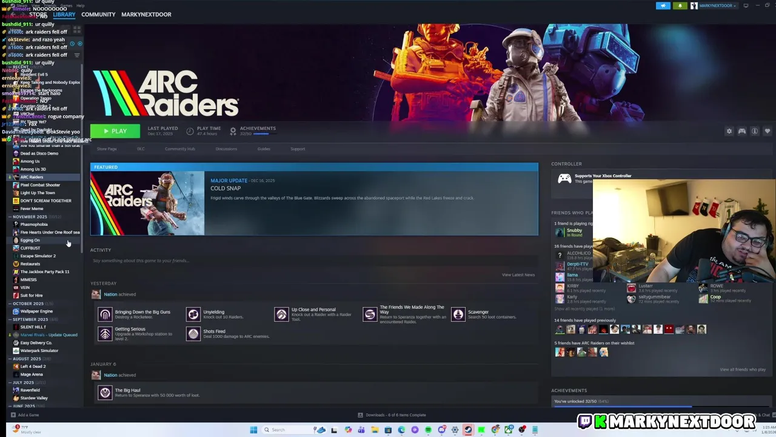Open the announcements megaphone button
Image resolution: width=776 pixels, height=437 pixels.
[x=663, y=5]
